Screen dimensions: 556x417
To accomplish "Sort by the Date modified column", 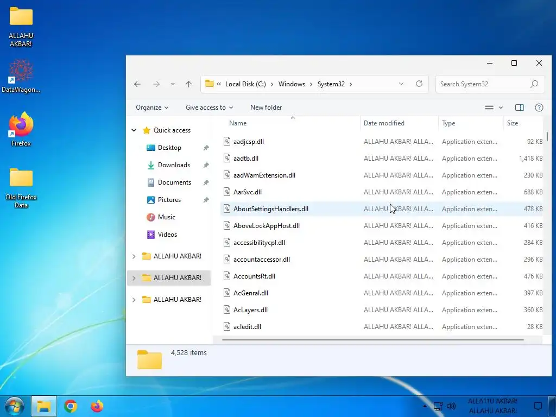I will 384,123.
